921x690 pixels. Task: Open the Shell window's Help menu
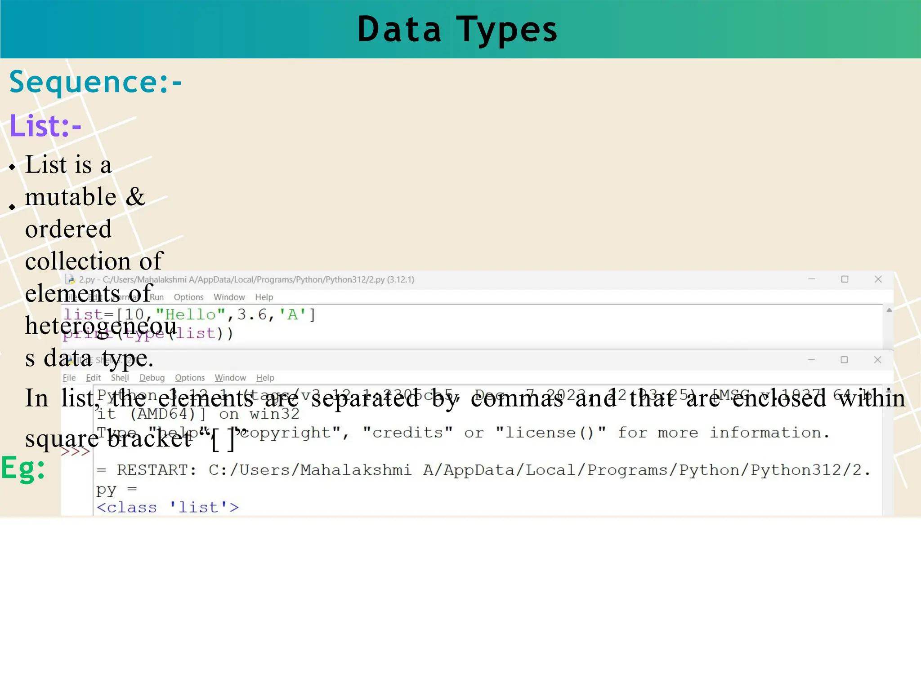pos(265,378)
